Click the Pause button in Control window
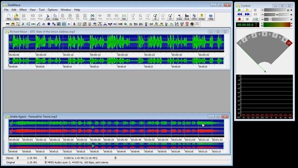Viewport: 298px width, 168px height. click(255, 14)
